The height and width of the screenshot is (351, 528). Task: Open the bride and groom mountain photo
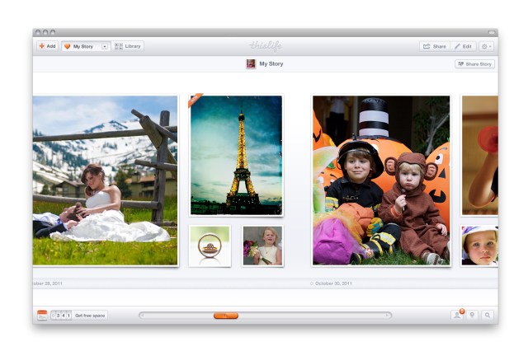tap(105, 180)
